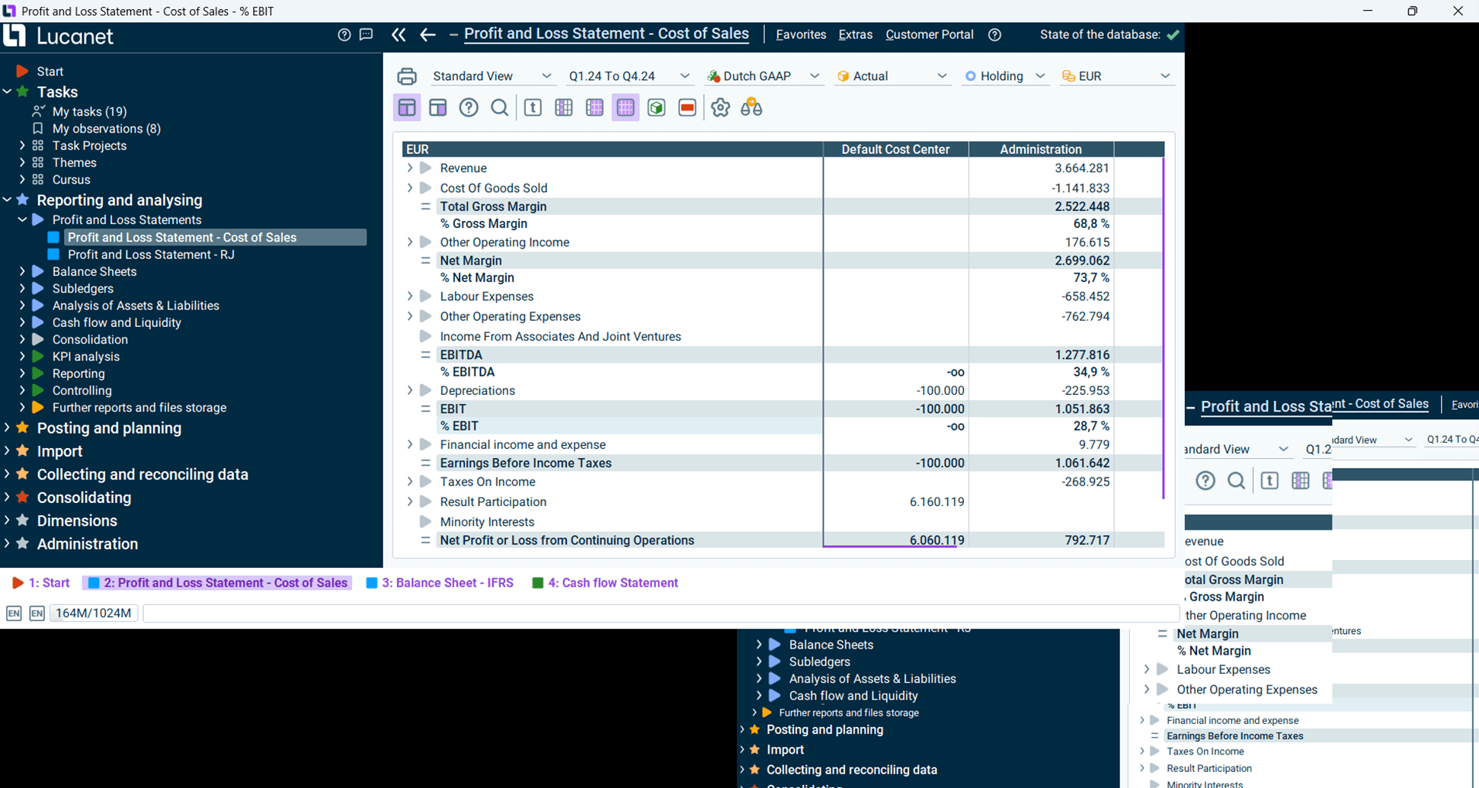Open search using the magnifier left of the 't' icon

coord(500,107)
